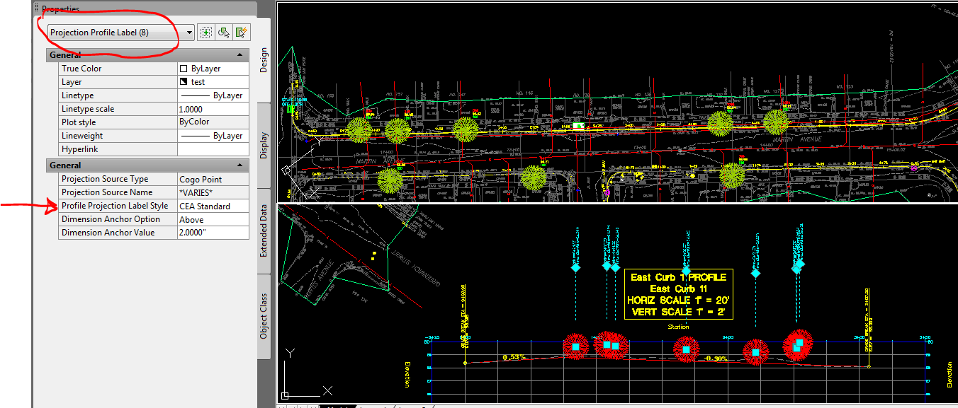Click the East Curb 1:PROFILE title block
Screen dimensions: 958x408
click(x=678, y=295)
